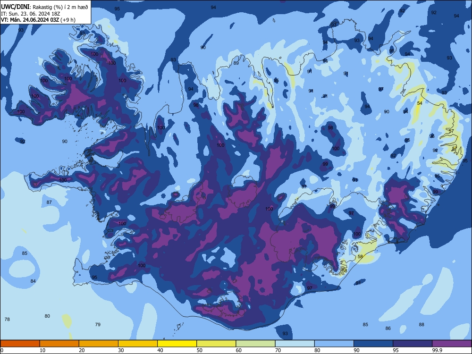Image resolution: width=472 pixels, height=354 pixels.
Task: Click the ocean humidity value '78'
Action: tap(7, 319)
